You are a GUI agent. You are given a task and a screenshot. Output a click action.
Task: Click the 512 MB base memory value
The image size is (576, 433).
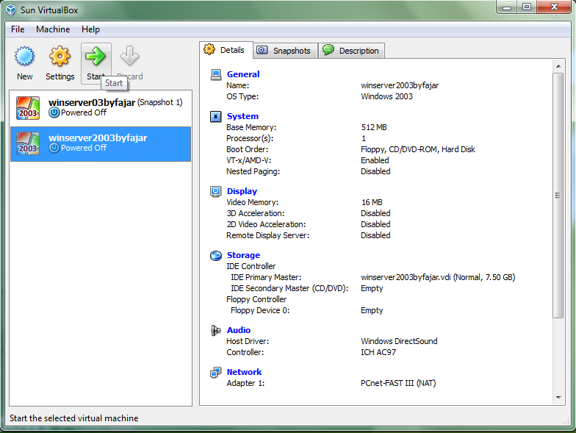click(374, 127)
